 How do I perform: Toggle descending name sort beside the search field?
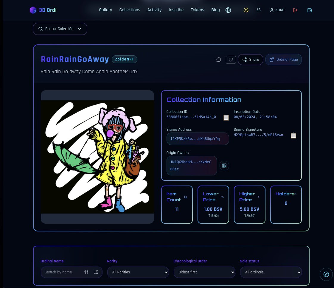tap(96, 272)
